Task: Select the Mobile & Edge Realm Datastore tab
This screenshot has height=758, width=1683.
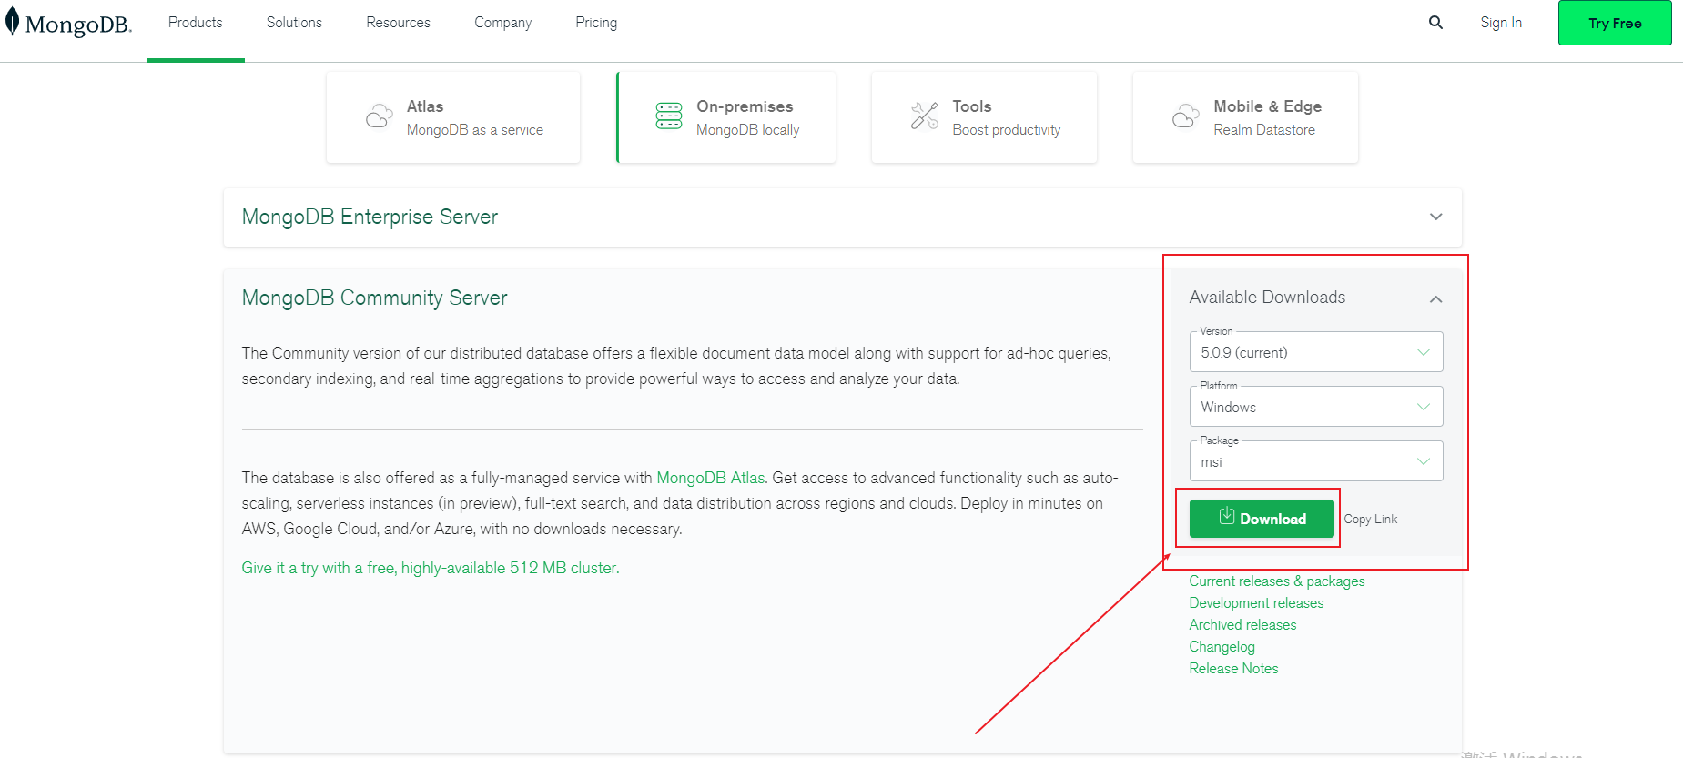Action: point(1245,117)
